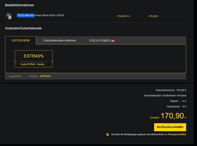The height and width of the screenshot is (146, 197).
Task: Click the Bestellinformationen heading
Action: pos(19,5)
